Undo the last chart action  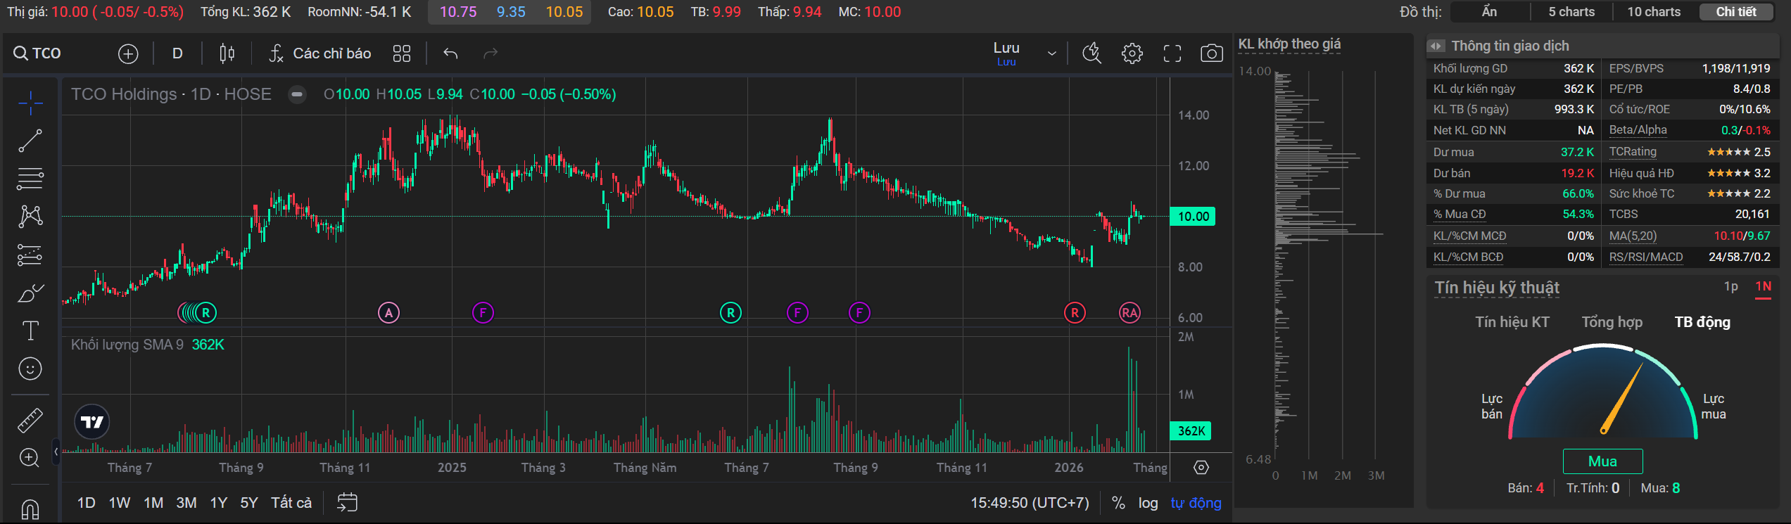451,53
